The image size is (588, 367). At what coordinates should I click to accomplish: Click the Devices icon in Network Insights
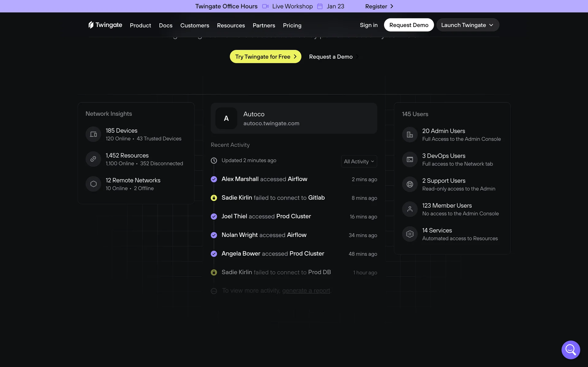[93, 134]
